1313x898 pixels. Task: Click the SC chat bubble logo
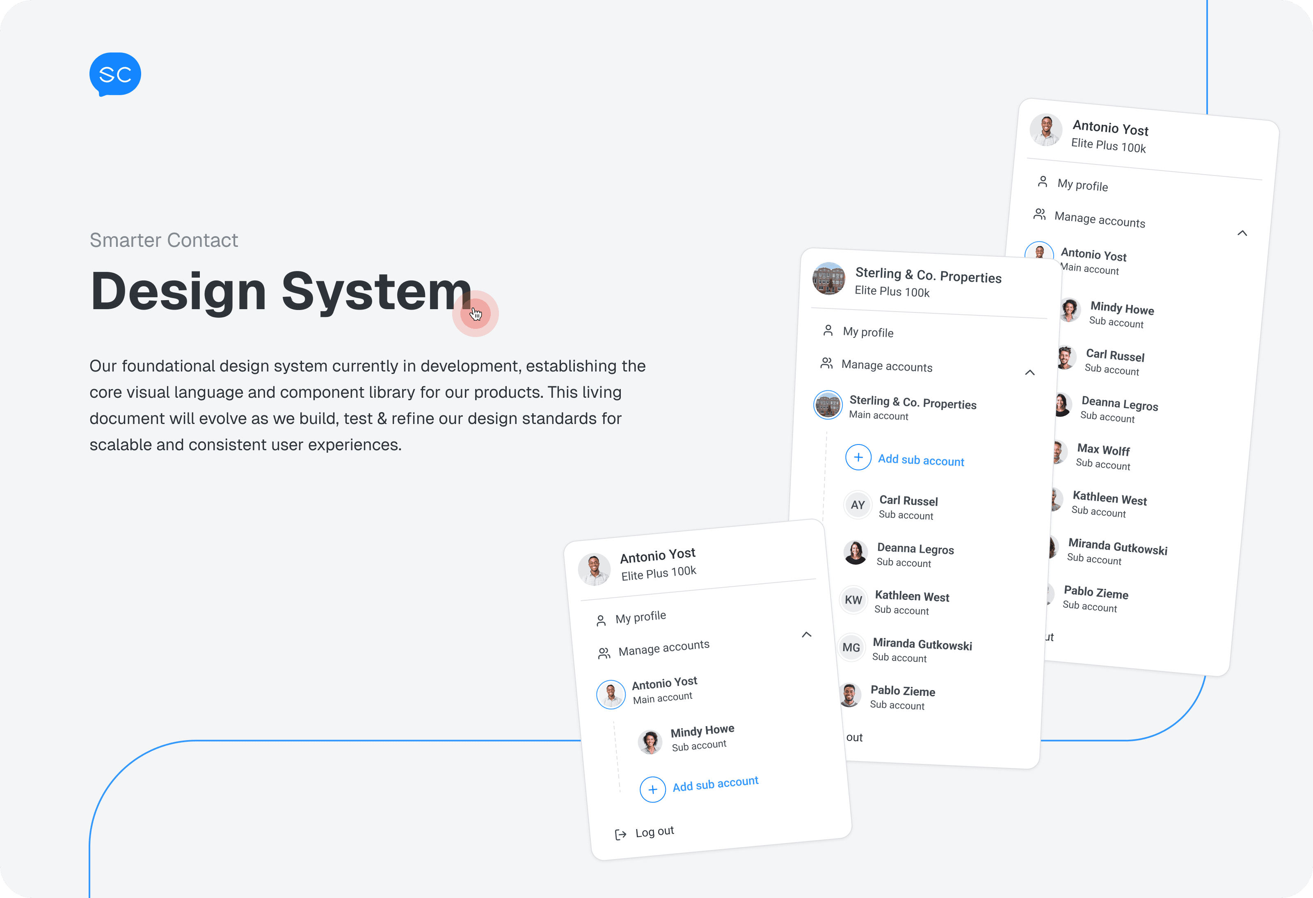(x=115, y=75)
